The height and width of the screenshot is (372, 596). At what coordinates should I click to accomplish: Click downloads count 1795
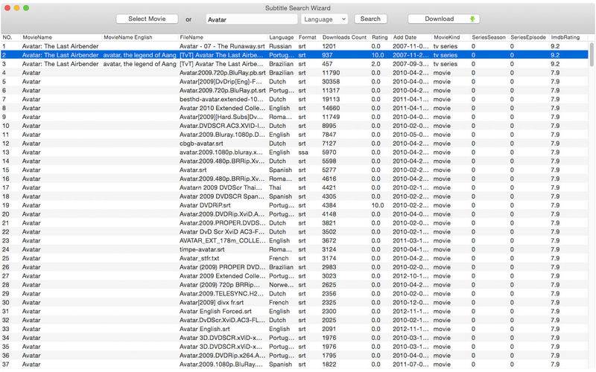(x=329, y=356)
